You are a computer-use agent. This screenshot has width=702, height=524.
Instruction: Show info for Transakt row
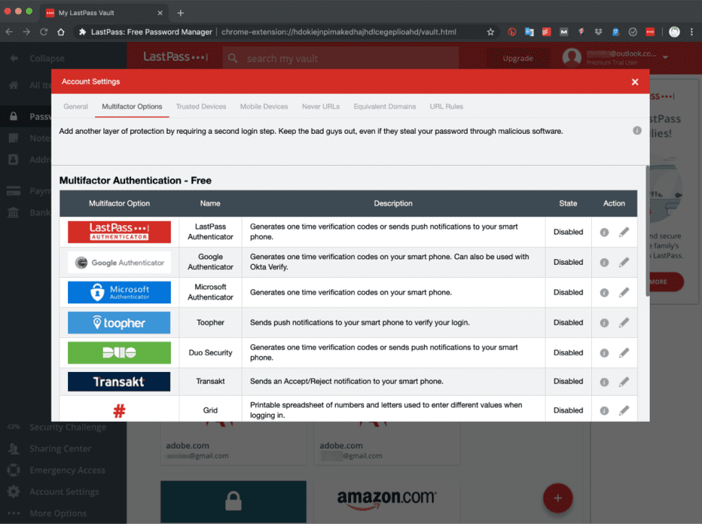click(x=604, y=382)
